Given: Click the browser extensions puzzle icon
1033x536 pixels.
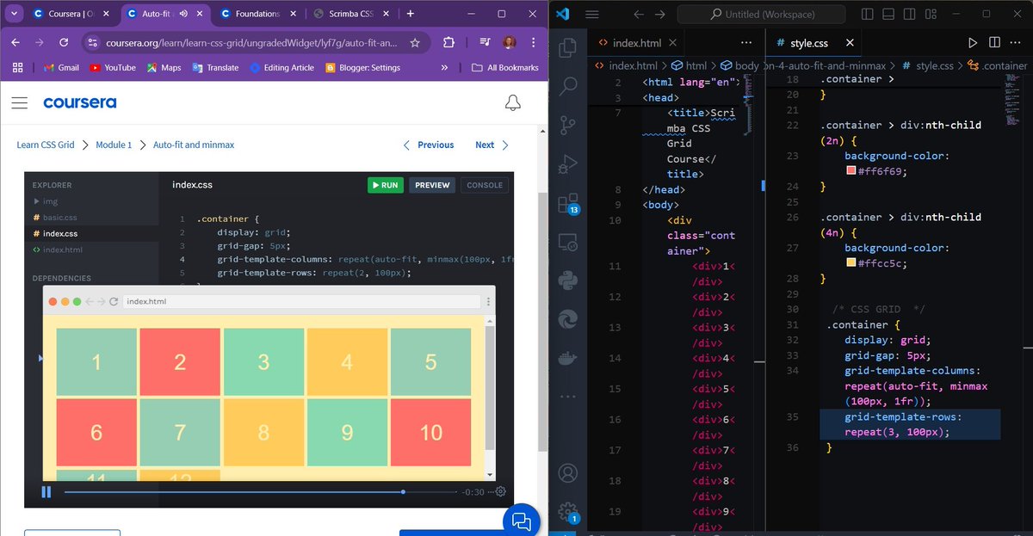Looking at the screenshot, I should click(x=448, y=40).
